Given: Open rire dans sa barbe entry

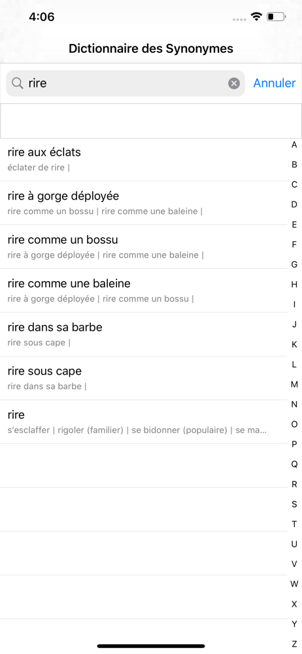Looking at the screenshot, I should 144,334.
